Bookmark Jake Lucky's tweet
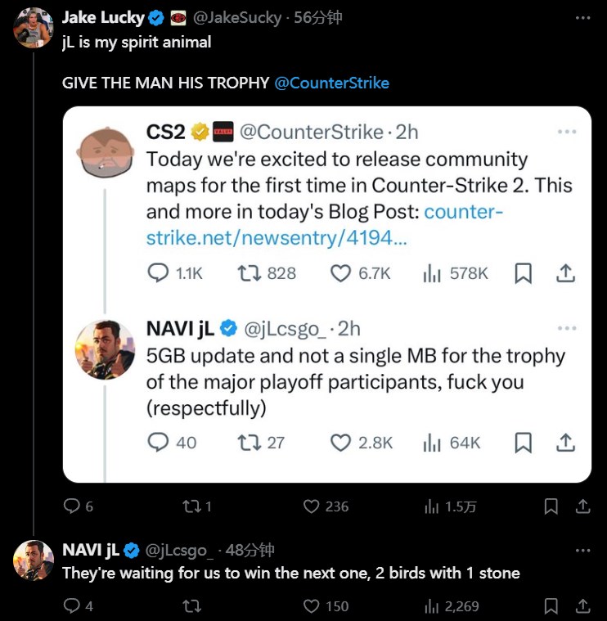 point(551,506)
